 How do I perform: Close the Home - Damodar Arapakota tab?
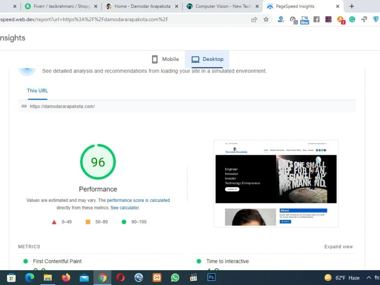(x=177, y=6)
